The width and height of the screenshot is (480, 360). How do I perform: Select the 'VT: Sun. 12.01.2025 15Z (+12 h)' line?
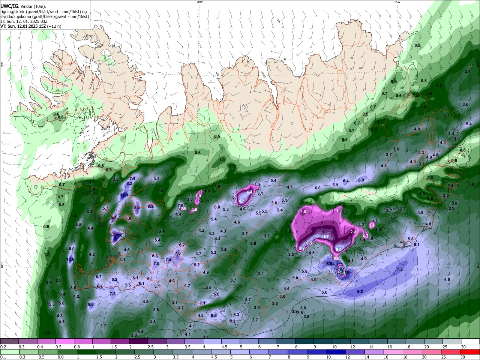coord(31,26)
